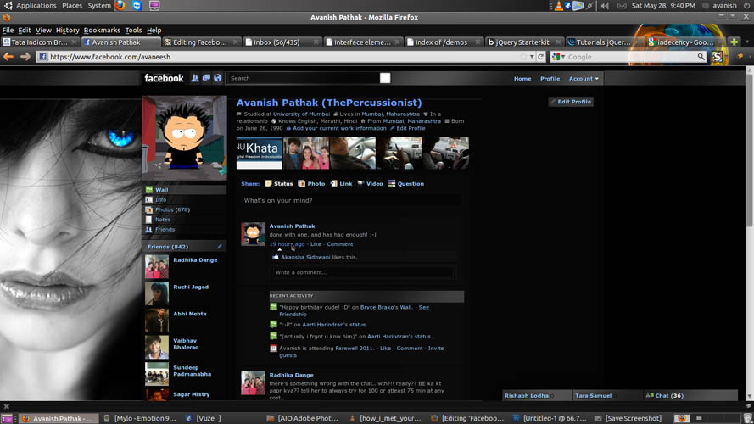
Task: Open the Places menu
Action: pyautogui.click(x=71, y=6)
